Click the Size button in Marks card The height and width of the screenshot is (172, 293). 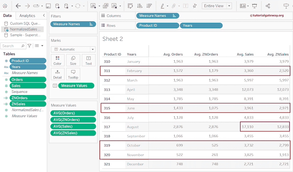point(73,60)
